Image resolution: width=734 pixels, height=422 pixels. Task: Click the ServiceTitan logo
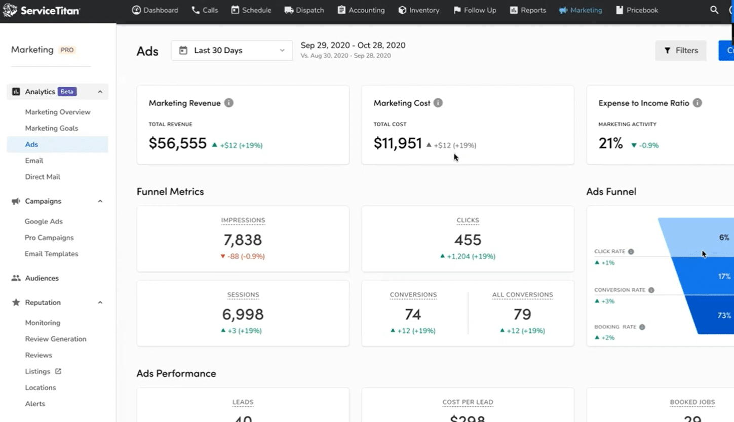coord(42,10)
